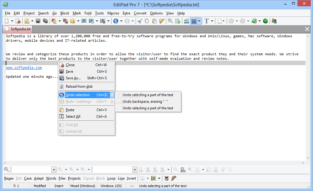This screenshot has width=313, height=191.
Task: Click the Paste clipboard toolbar icon
Action: point(154,21)
